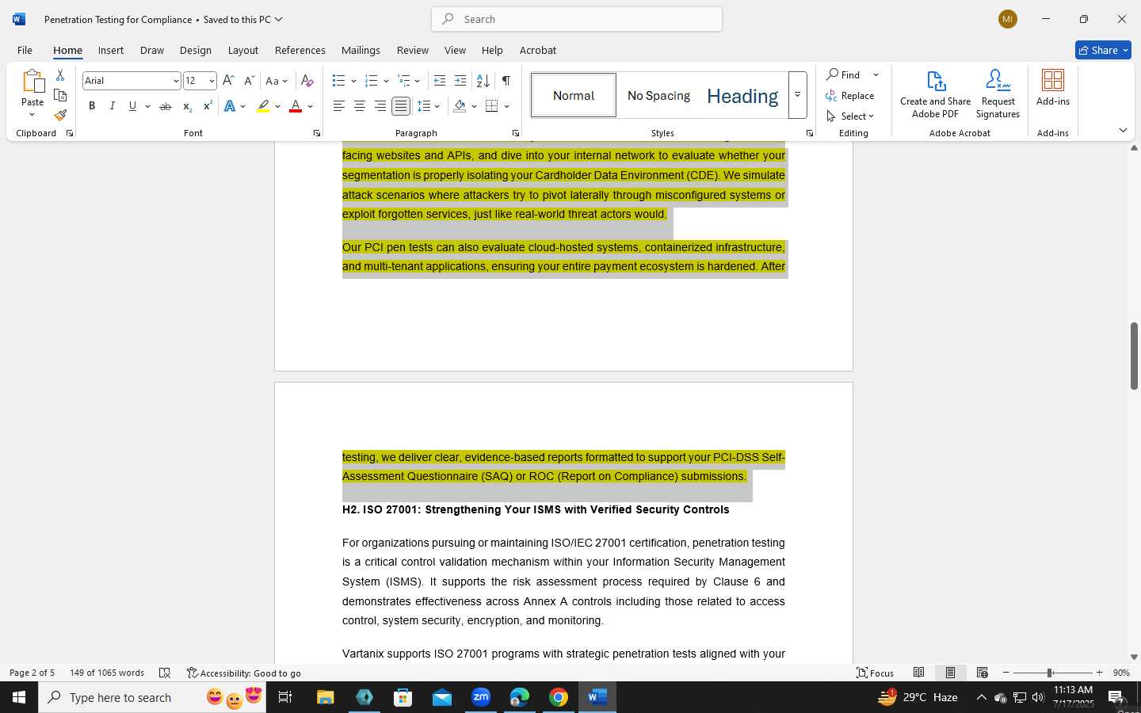Click the Find magnifier in Editing
The height and width of the screenshot is (713, 1141).
click(x=844, y=74)
